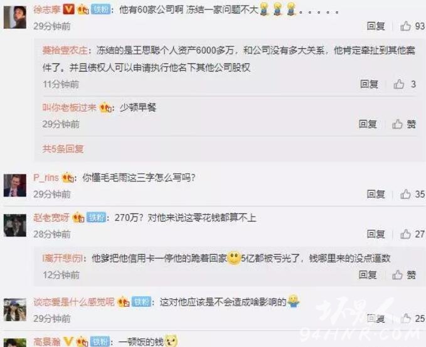Viewport: 426px width, 347px height.
Task: Click the 铁粉 badge next to 赵老宽呀
Action: point(96,217)
